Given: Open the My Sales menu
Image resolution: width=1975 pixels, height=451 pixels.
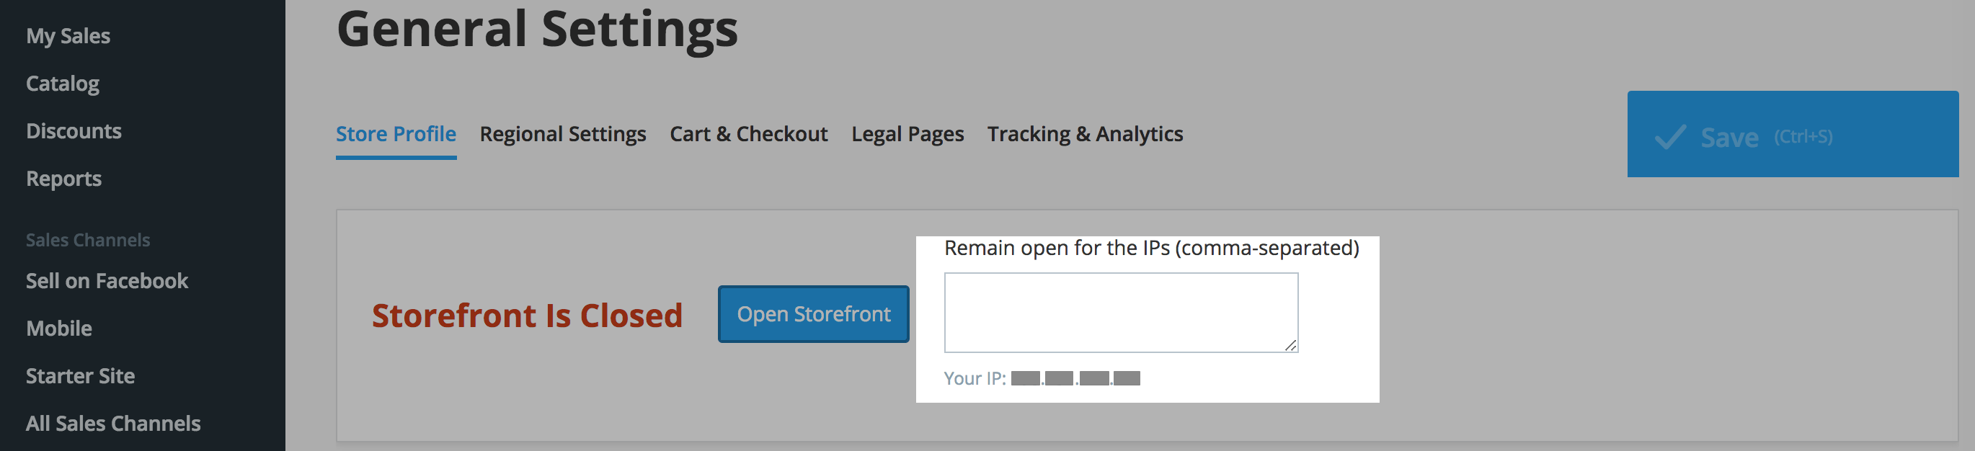Looking at the screenshot, I should pyautogui.click(x=68, y=36).
